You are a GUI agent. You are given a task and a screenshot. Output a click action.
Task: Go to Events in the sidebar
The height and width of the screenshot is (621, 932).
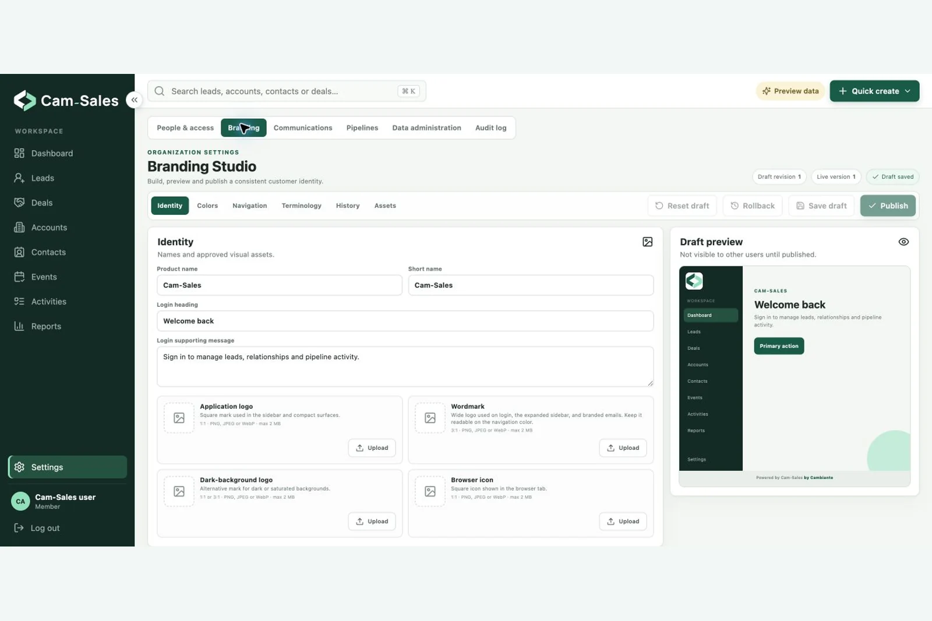(x=68, y=277)
